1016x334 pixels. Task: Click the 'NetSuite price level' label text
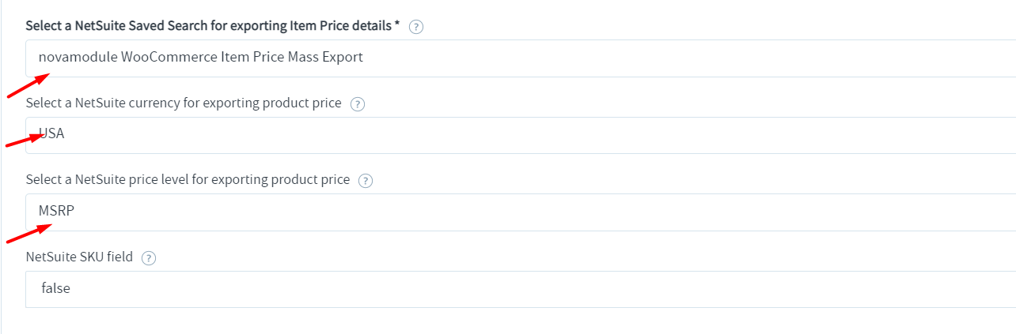click(188, 180)
